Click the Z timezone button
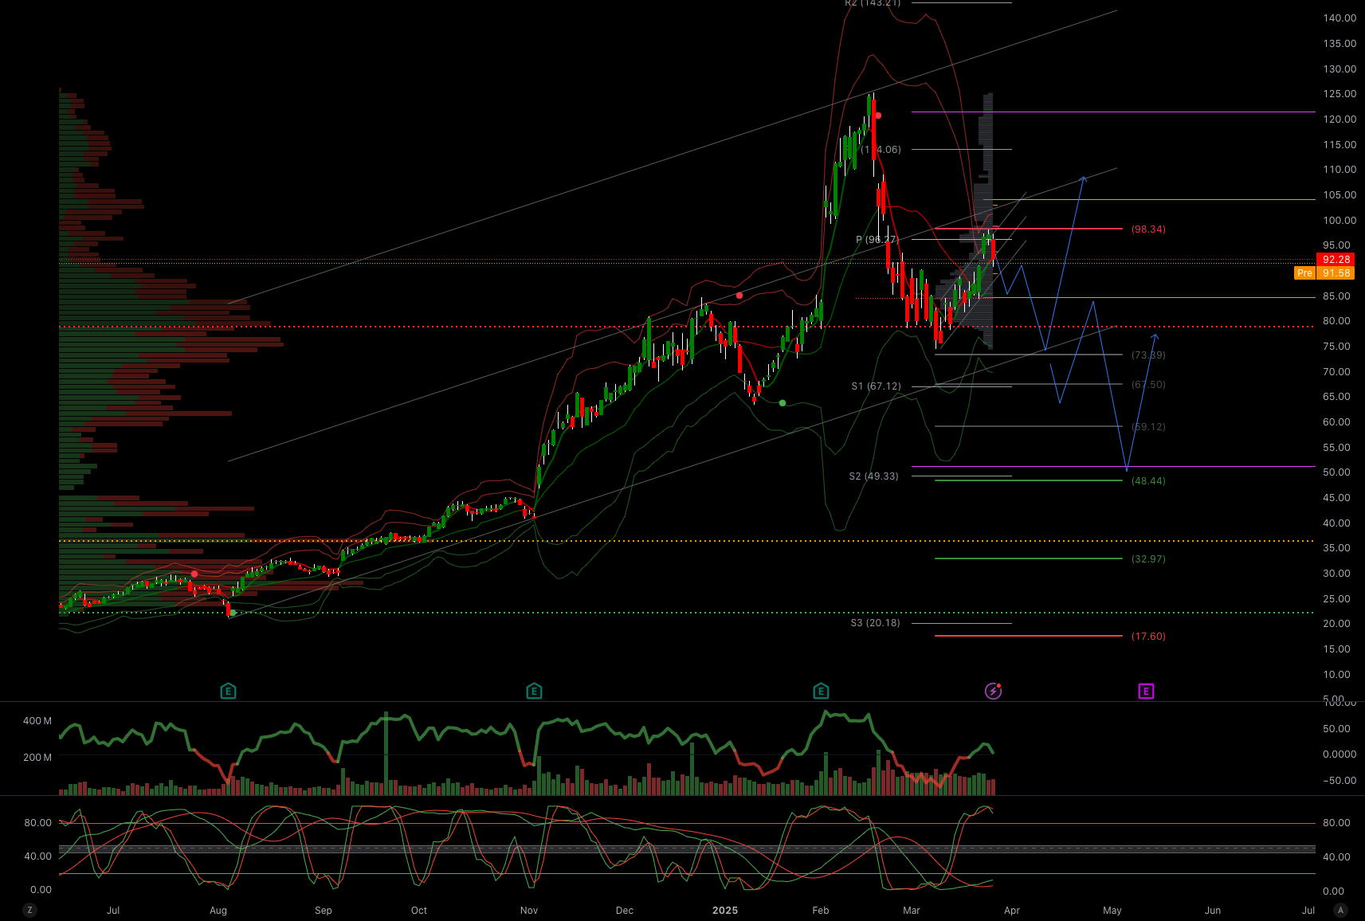The height and width of the screenshot is (921, 1365). click(x=29, y=910)
